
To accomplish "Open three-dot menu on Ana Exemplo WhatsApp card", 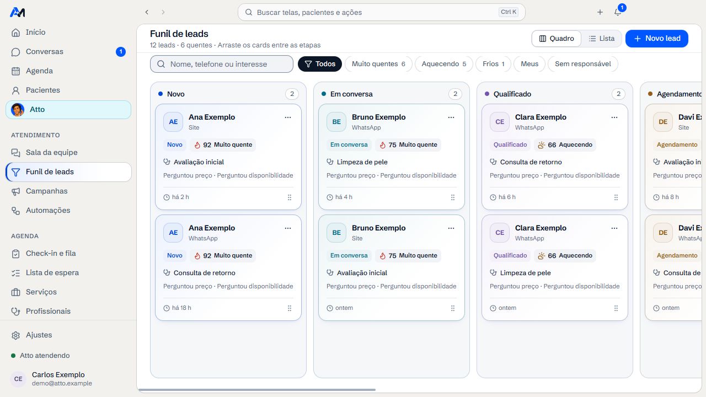I will pos(288,228).
